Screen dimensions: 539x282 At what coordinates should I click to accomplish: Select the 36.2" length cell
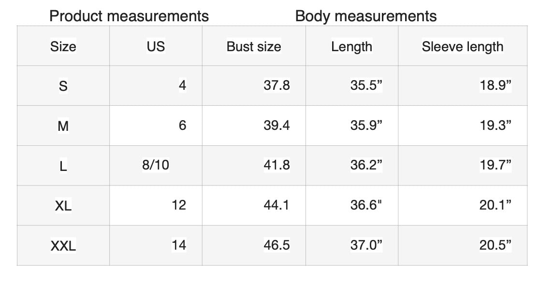(366, 165)
